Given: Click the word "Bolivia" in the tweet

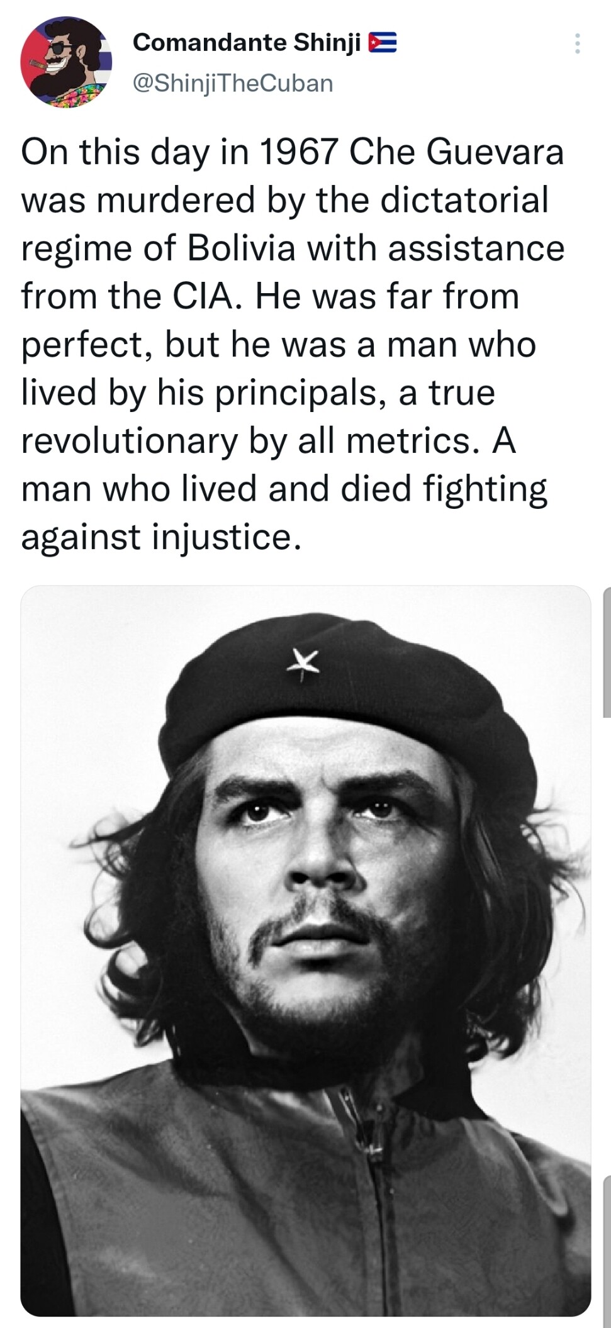Looking at the screenshot, I should coord(242,248).
